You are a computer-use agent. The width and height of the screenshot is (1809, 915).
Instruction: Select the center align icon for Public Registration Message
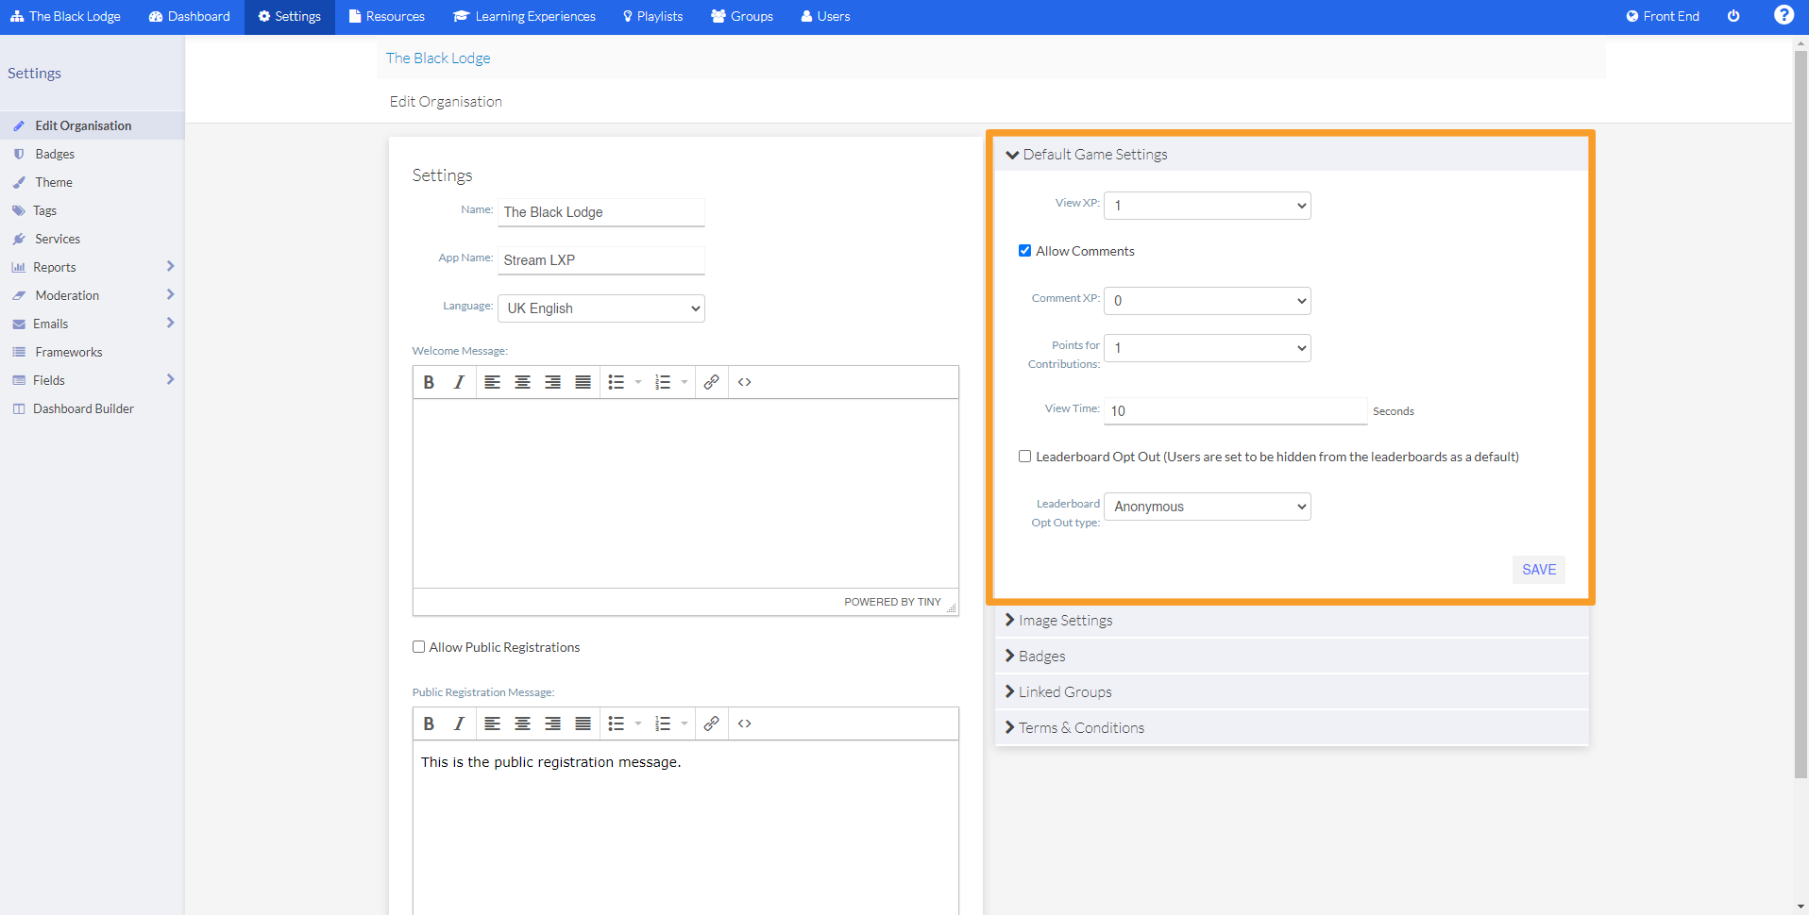click(522, 724)
